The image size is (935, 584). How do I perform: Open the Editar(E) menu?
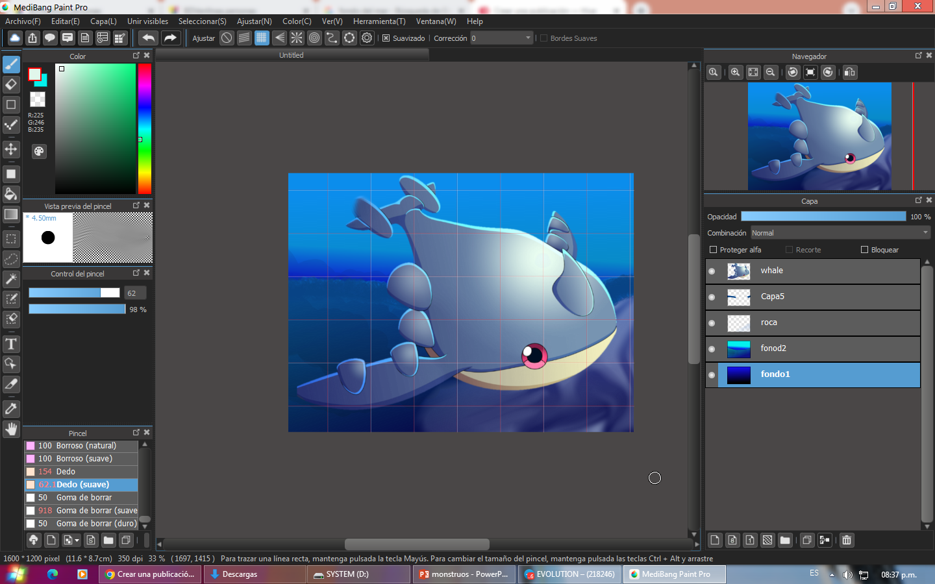(x=66, y=21)
